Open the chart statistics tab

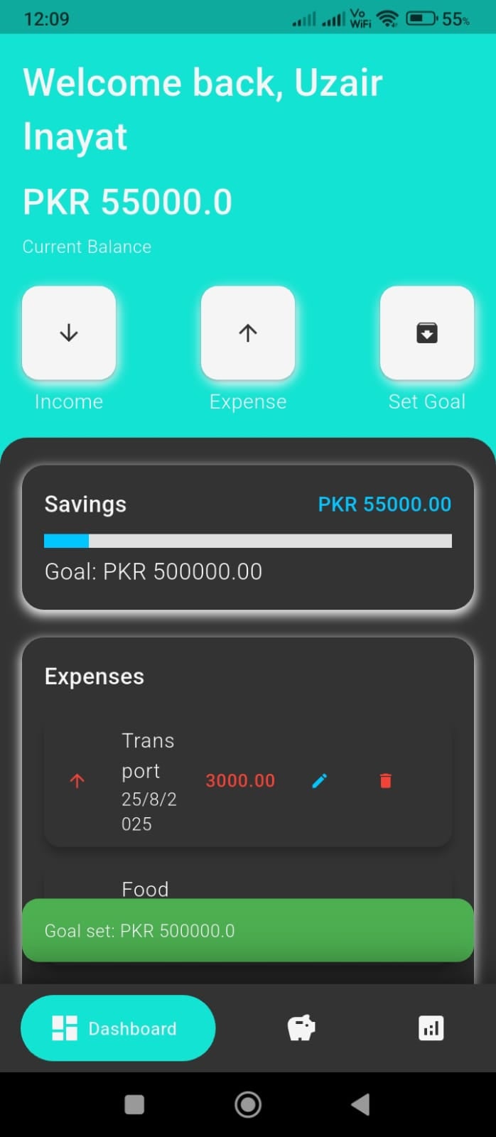(x=431, y=1028)
